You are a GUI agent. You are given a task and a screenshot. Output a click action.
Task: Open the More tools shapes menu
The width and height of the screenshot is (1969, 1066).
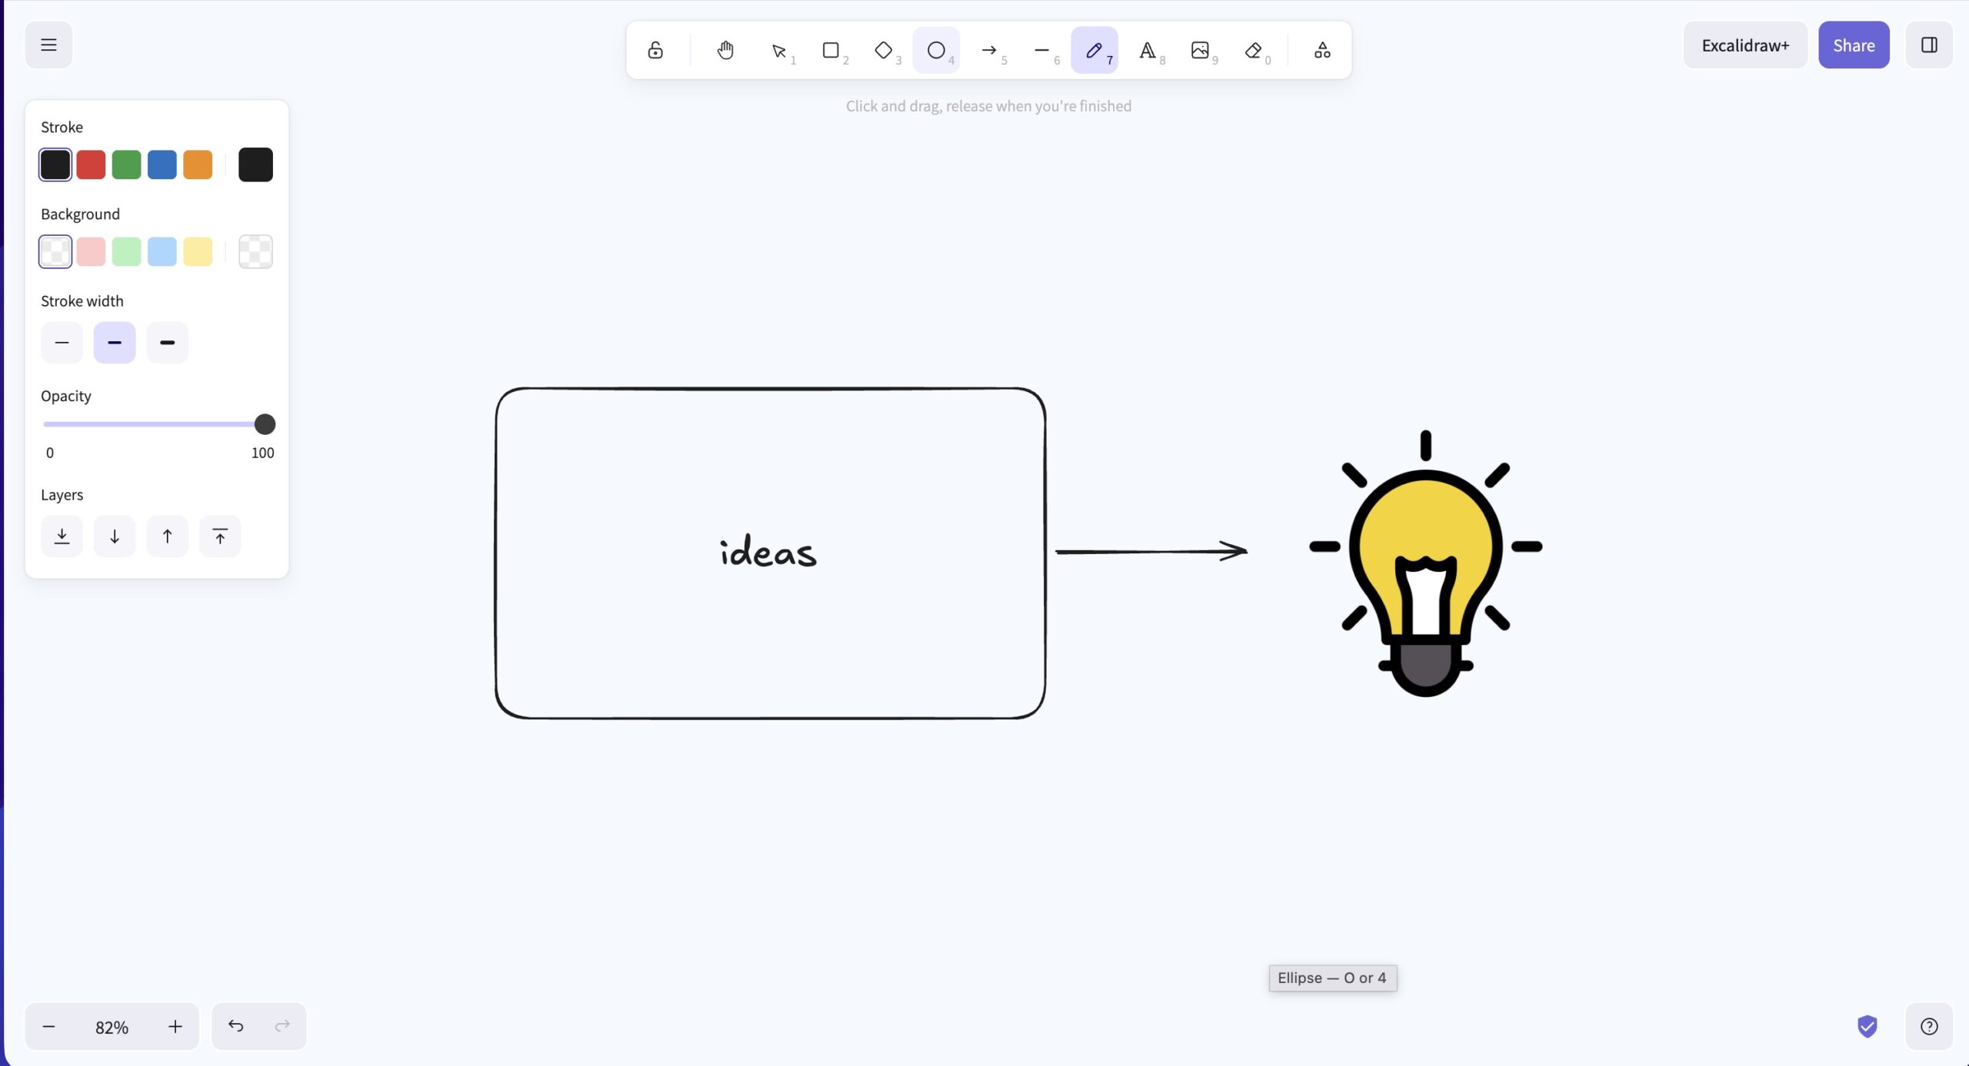(1322, 50)
